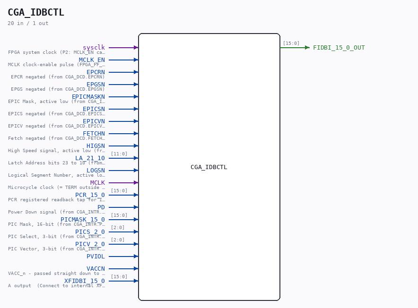
Task: Select the "PIC Vector, 3-bit" description
Action: [57, 248]
